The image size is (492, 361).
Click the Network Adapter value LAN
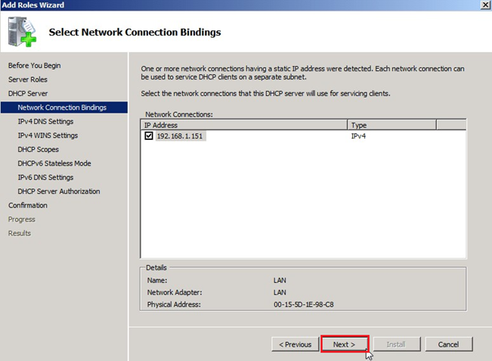click(x=280, y=292)
